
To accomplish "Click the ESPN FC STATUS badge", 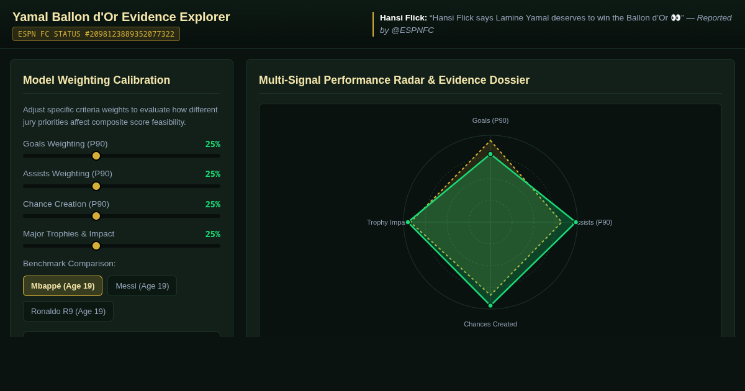I will (96, 34).
